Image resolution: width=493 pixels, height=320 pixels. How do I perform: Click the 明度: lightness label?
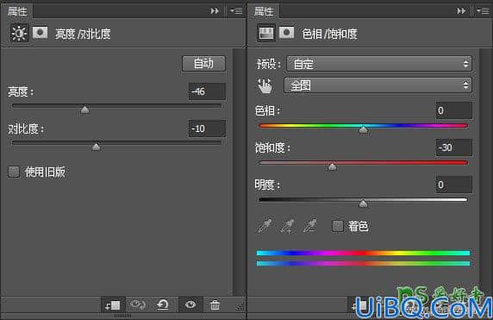pyautogui.click(x=267, y=185)
